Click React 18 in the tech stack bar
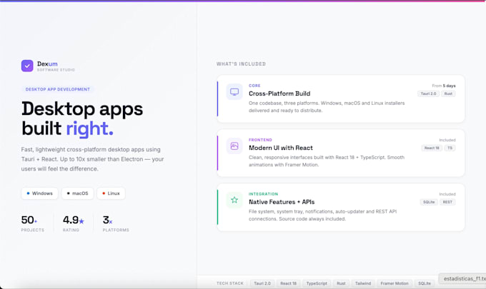486x289 pixels. point(288,283)
